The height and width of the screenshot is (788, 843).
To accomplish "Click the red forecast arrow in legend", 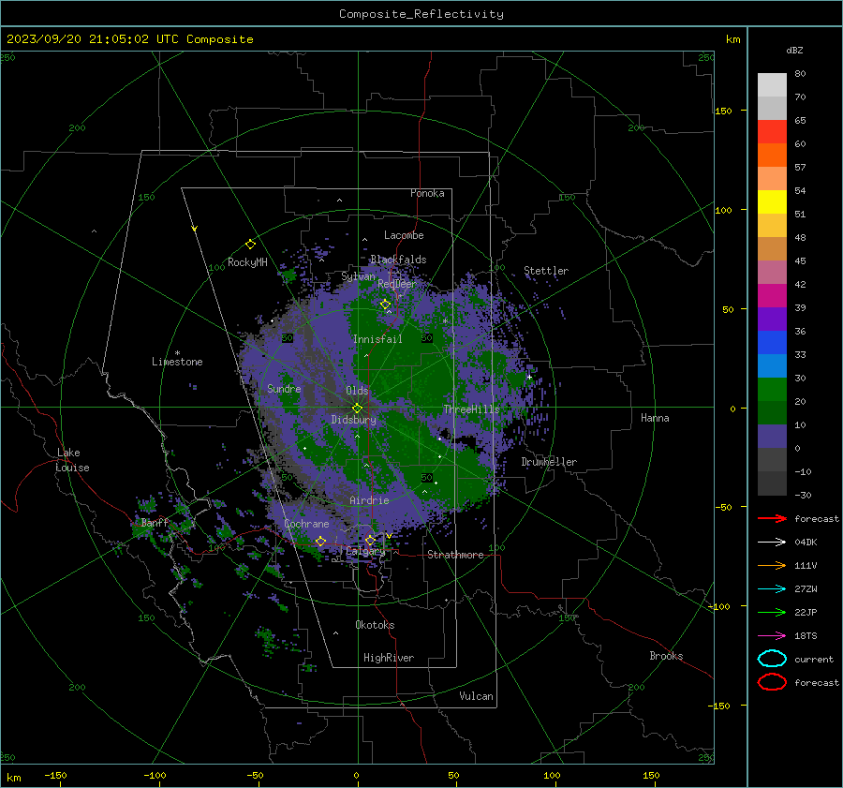I will 772,518.
